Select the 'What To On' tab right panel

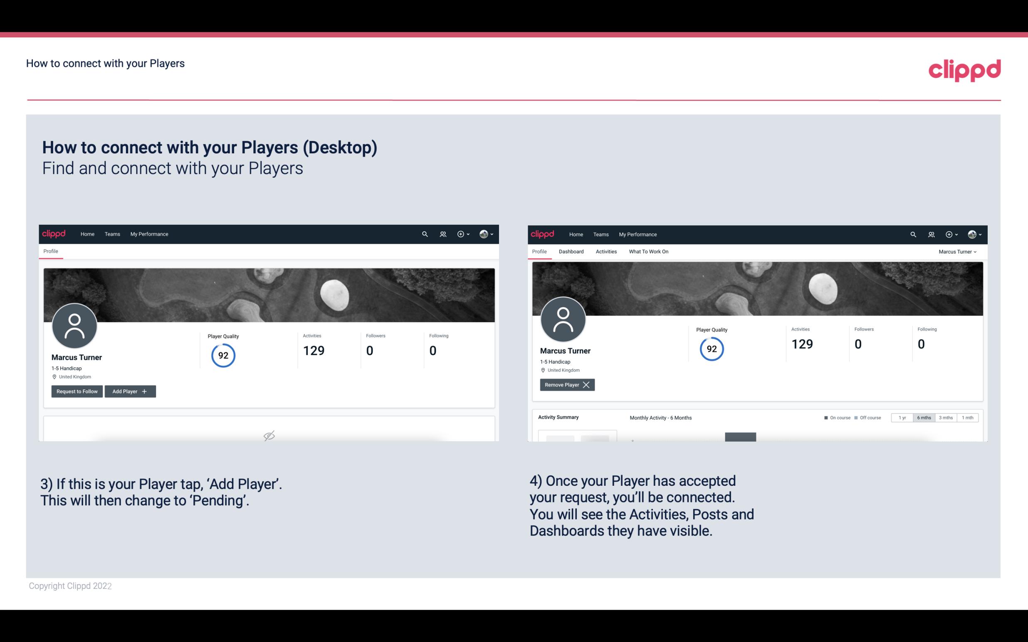pyautogui.click(x=648, y=251)
